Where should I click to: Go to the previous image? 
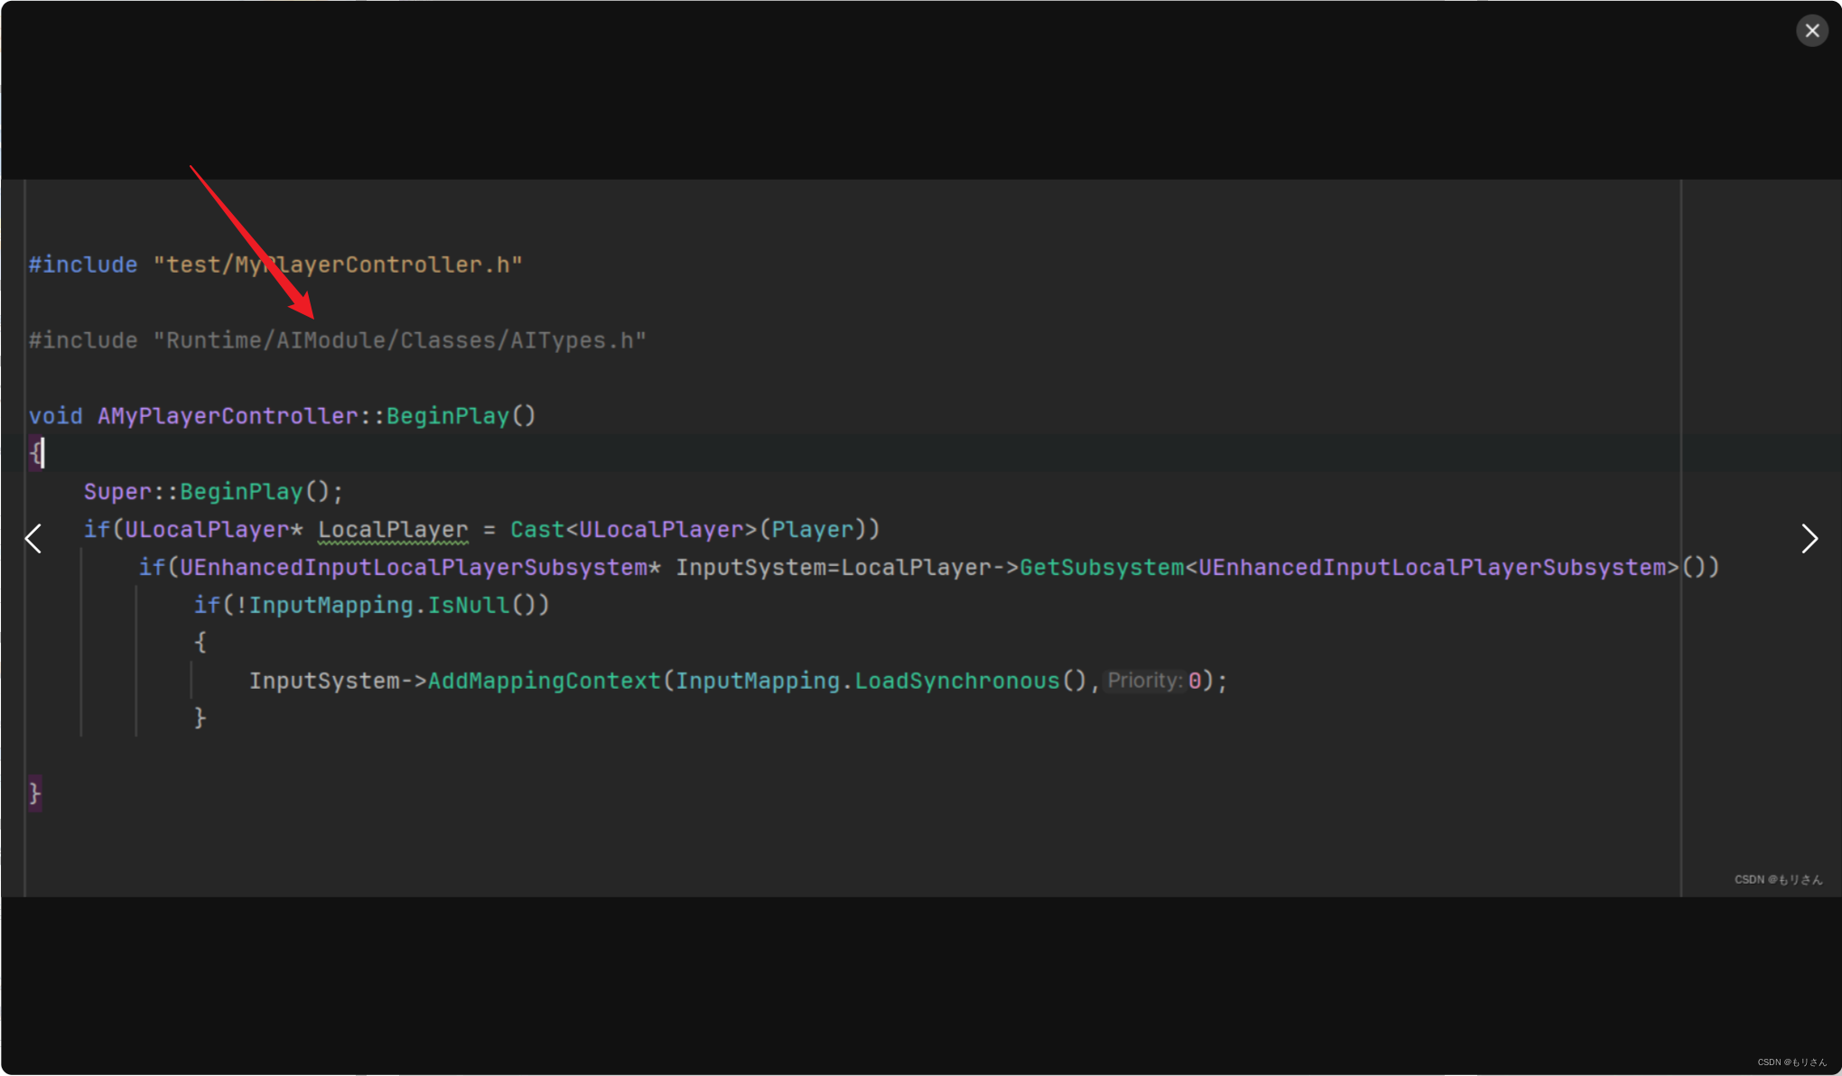(33, 539)
